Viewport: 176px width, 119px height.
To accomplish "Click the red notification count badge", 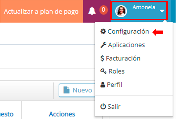I will click(103, 10).
